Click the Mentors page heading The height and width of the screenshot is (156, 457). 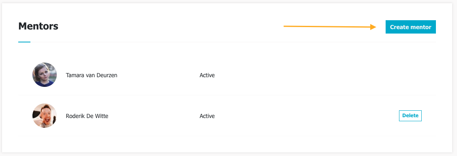38,26
